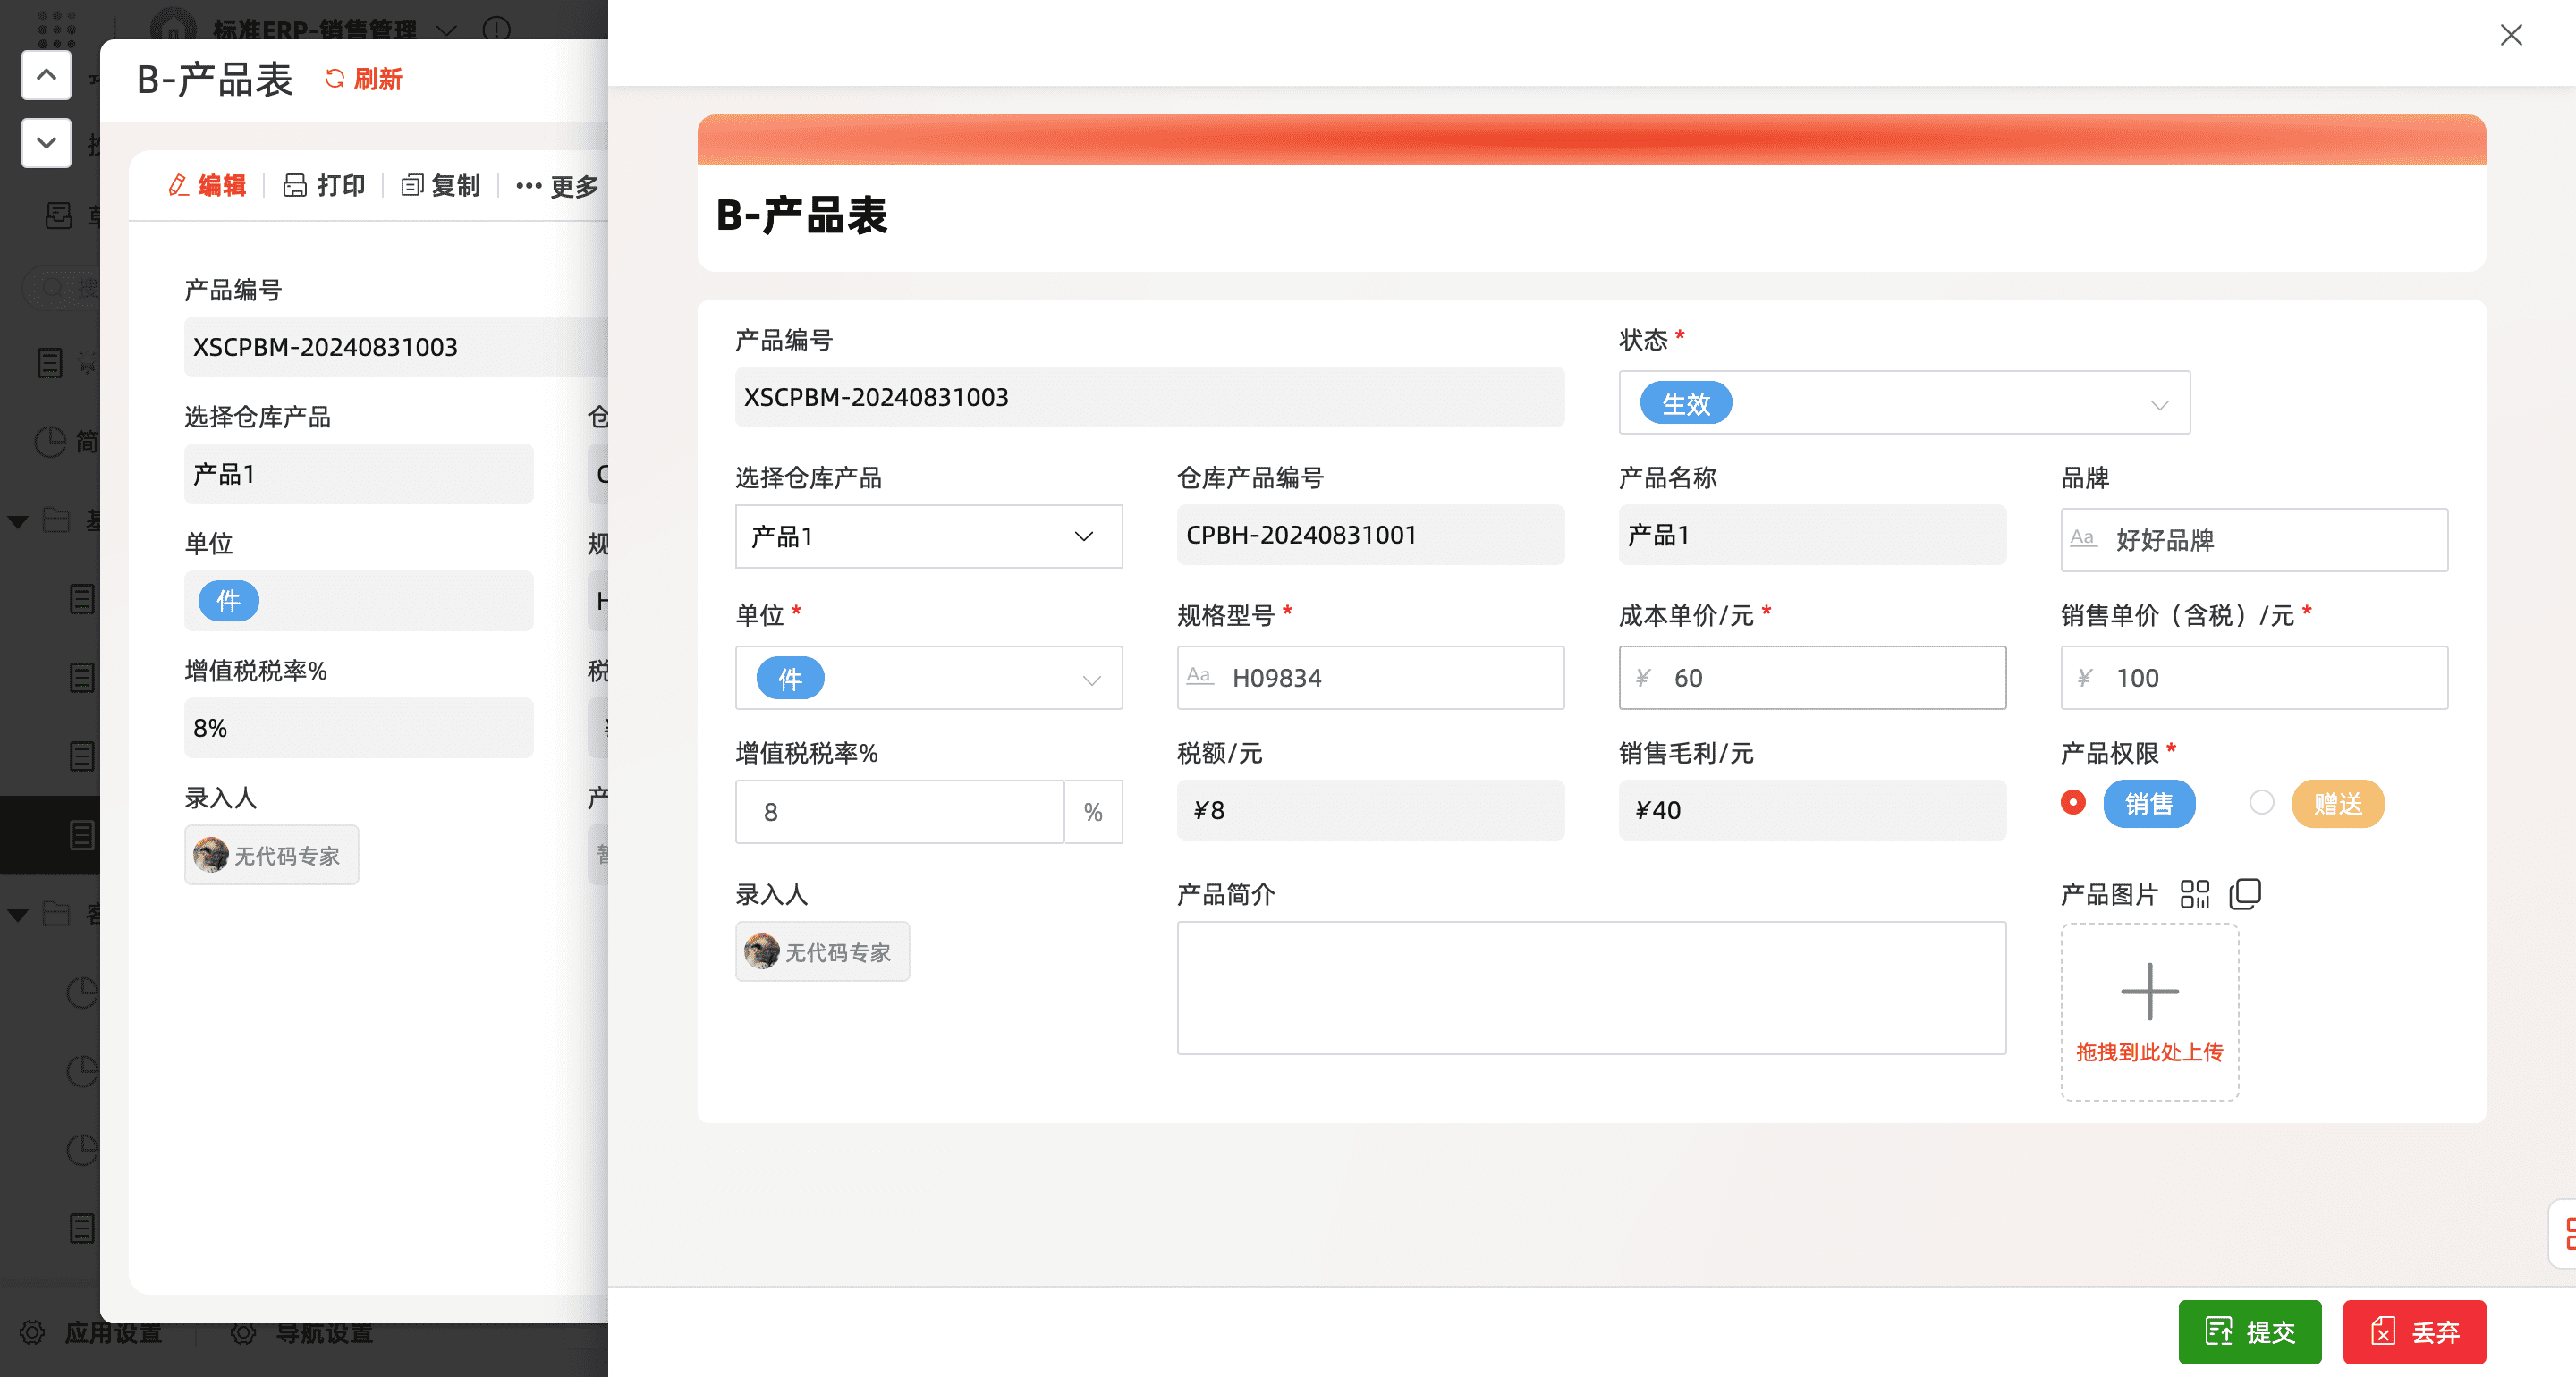Select the 赠送 radio option
This screenshot has height=1377, width=2576.
(x=2261, y=803)
